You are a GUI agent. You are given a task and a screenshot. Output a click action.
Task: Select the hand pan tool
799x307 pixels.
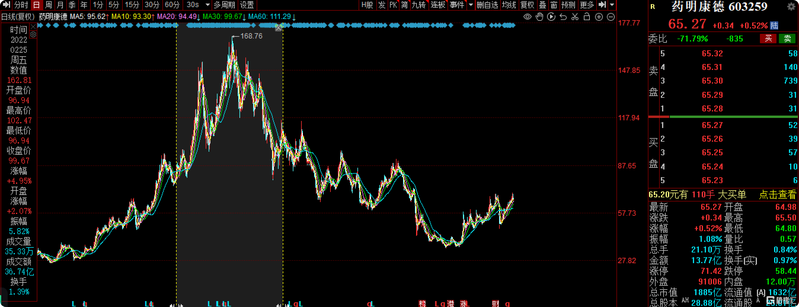tap(539, 17)
